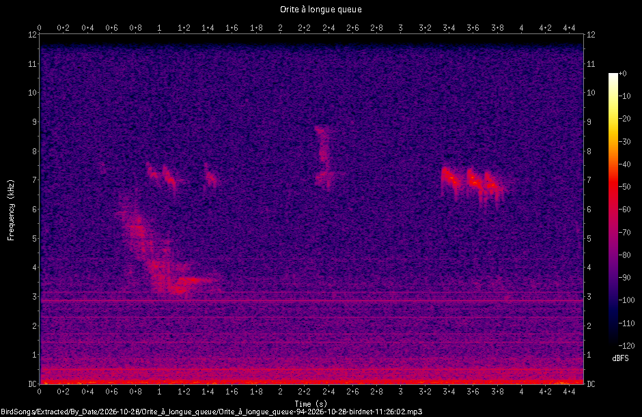
Task: Click the "-60" color scale label
Action: tap(625, 210)
